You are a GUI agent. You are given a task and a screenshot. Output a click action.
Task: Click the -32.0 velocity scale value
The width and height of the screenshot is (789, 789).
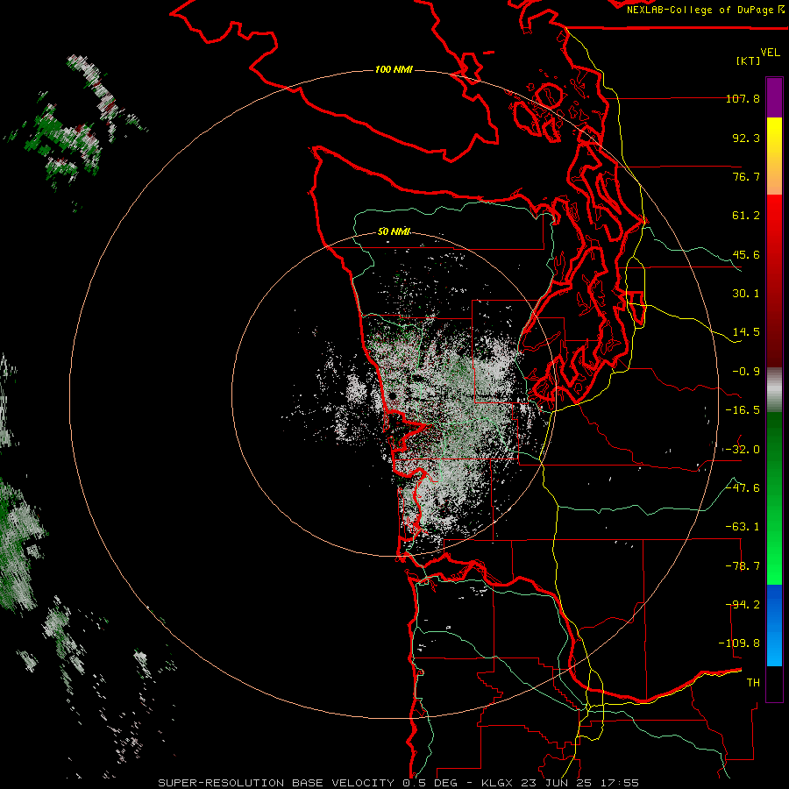[743, 450]
